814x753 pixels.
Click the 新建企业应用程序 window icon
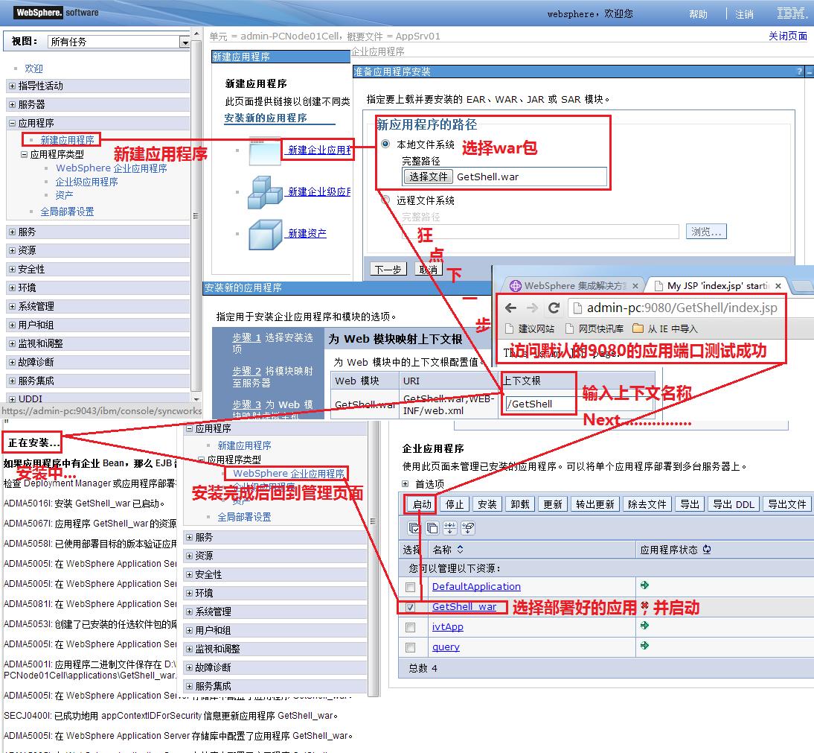pos(265,151)
